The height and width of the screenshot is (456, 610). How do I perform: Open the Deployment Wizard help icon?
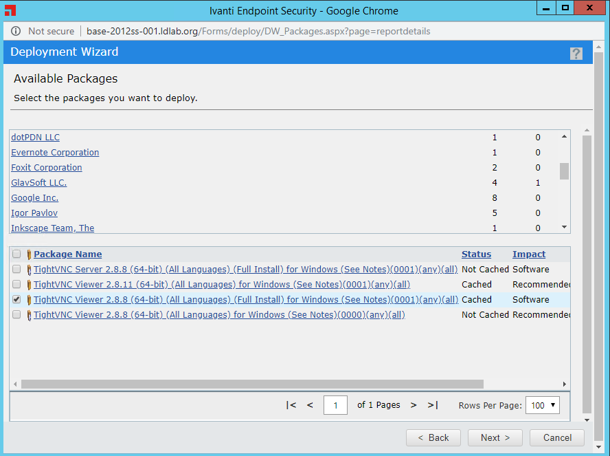pos(576,52)
